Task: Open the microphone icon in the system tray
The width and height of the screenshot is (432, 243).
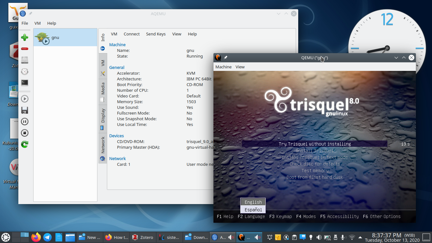Action: point(344,237)
